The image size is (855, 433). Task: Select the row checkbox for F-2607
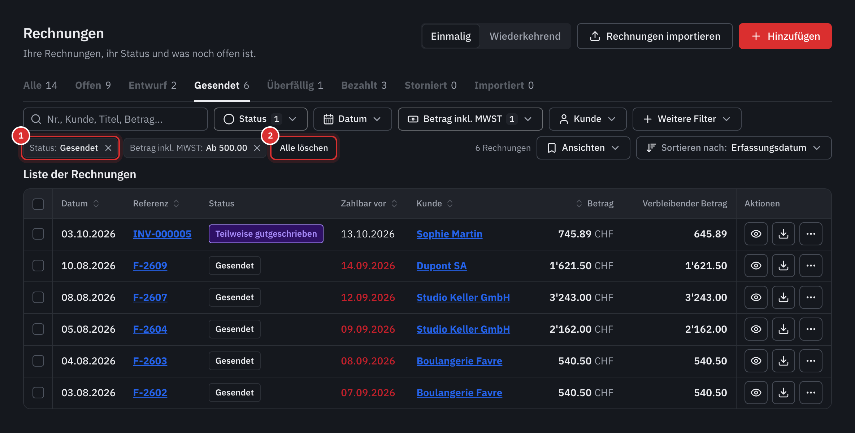point(38,297)
